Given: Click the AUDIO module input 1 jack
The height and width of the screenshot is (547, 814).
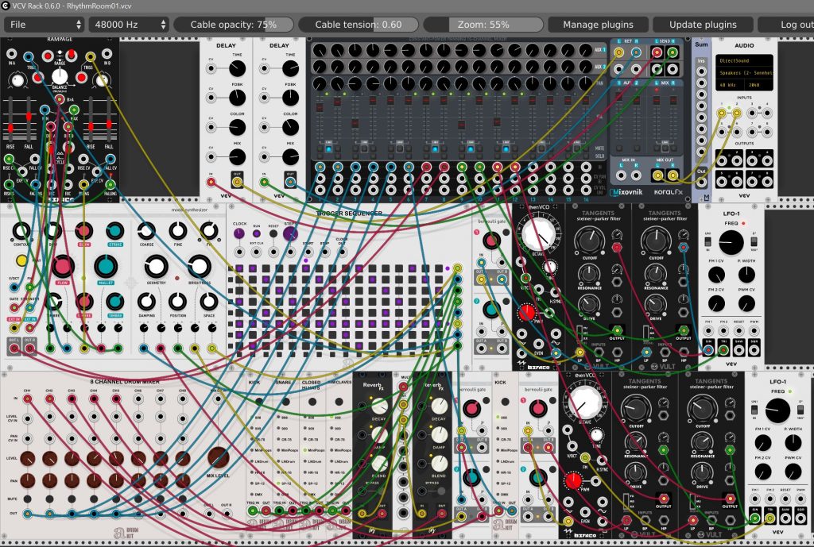Looking at the screenshot, I should (722, 113).
